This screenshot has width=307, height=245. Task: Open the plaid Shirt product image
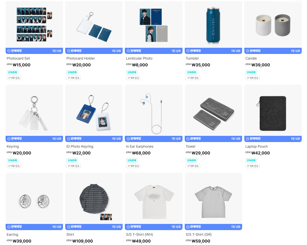[x=94, y=198]
